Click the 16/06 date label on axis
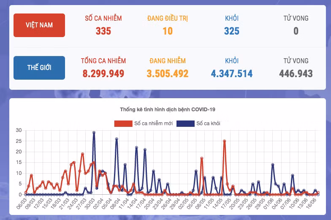331x220 pixels. (x=312, y=203)
